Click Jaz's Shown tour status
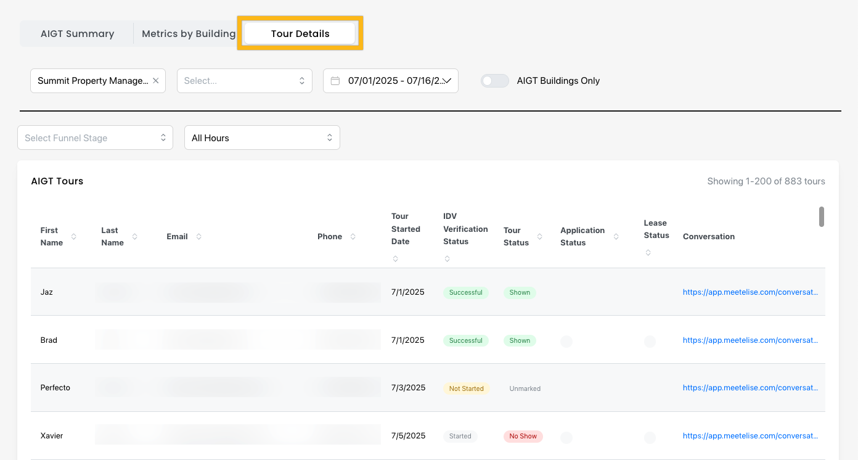 [x=520, y=292]
